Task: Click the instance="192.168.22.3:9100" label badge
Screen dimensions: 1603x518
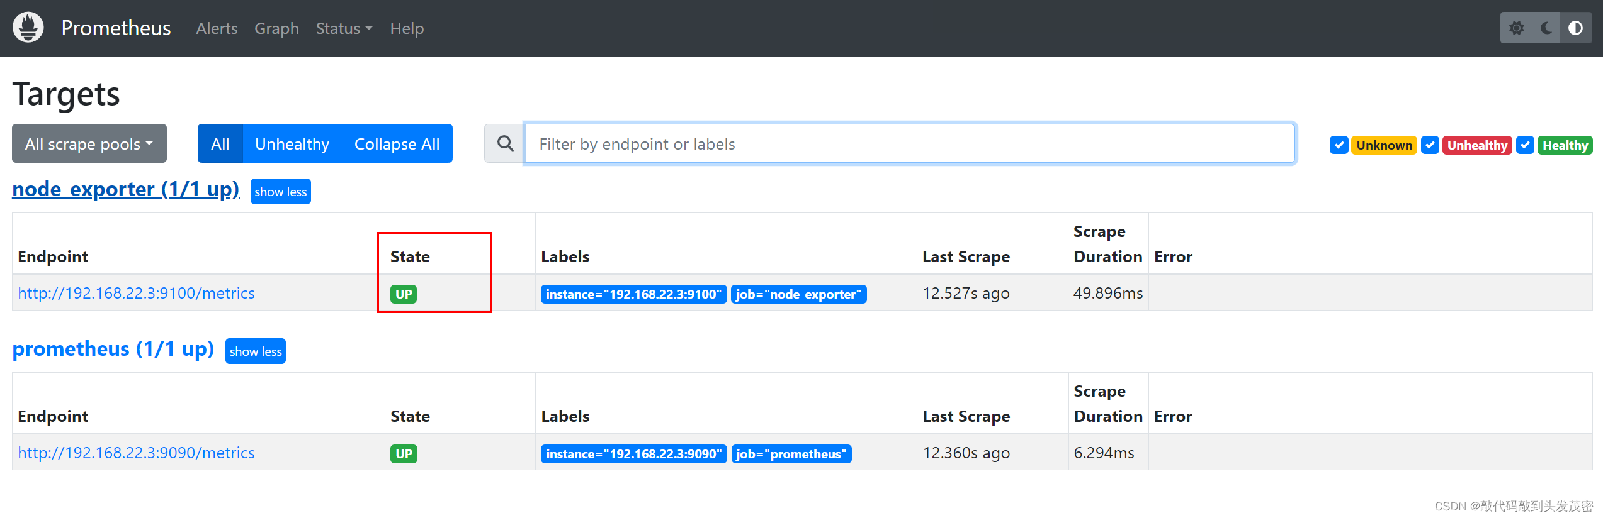Action: [x=634, y=294]
